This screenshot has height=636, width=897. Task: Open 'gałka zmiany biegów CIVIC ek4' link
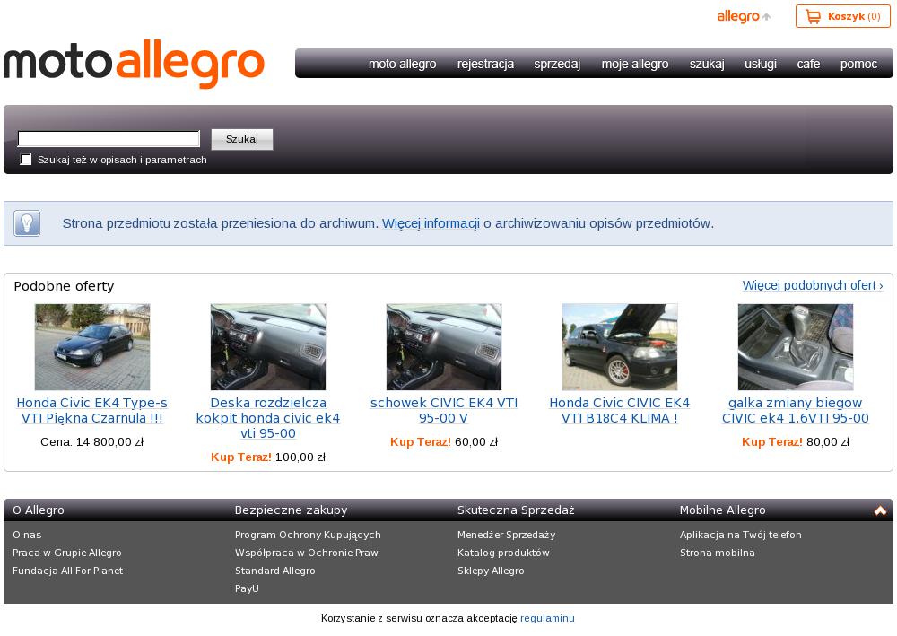click(x=796, y=411)
